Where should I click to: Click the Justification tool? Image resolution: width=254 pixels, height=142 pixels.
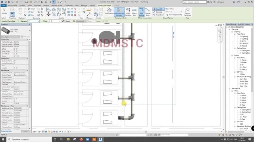coord(109,11)
